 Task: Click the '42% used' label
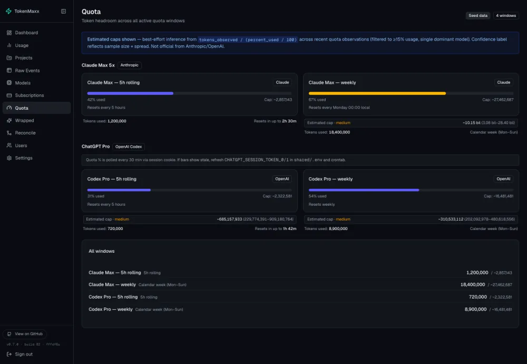tap(96, 100)
